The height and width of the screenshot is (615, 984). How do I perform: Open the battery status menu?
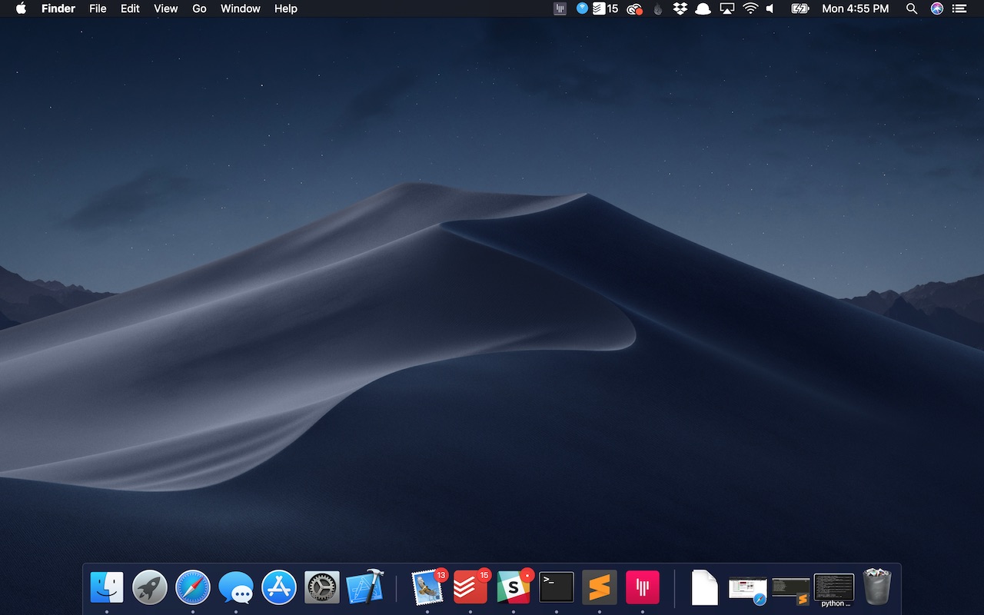click(x=800, y=8)
